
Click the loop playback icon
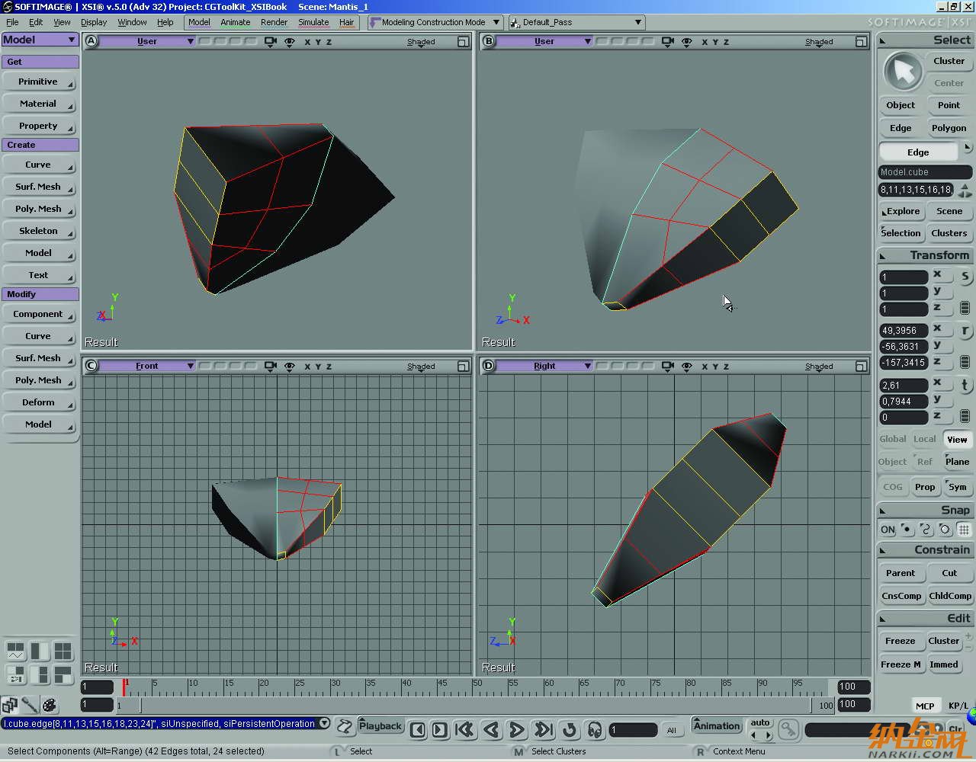pyautogui.click(x=569, y=730)
